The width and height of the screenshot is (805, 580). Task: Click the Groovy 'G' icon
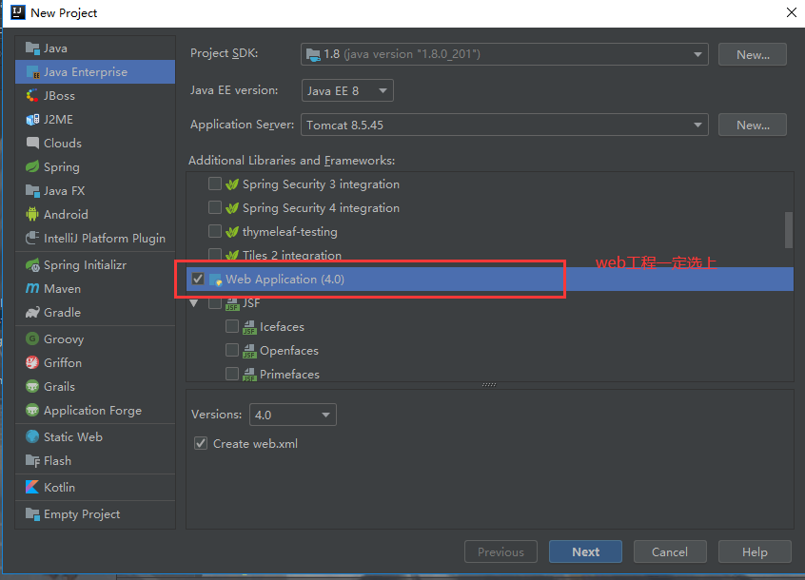[x=32, y=339]
